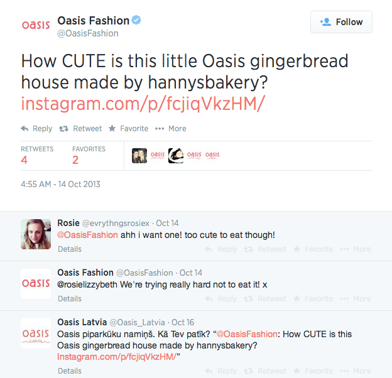Click first retweeter avatar thumbnail
The height and width of the screenshot is (378, 392).
[x=139, y=156]
